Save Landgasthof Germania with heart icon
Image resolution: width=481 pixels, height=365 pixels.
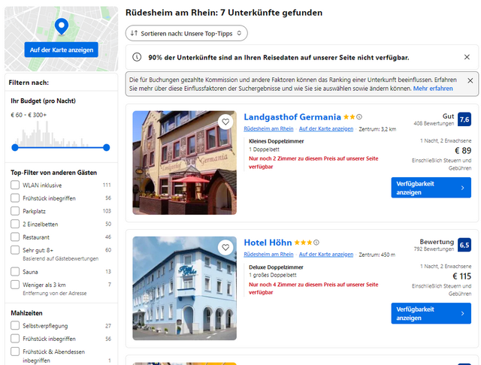[x=225, y=122]
